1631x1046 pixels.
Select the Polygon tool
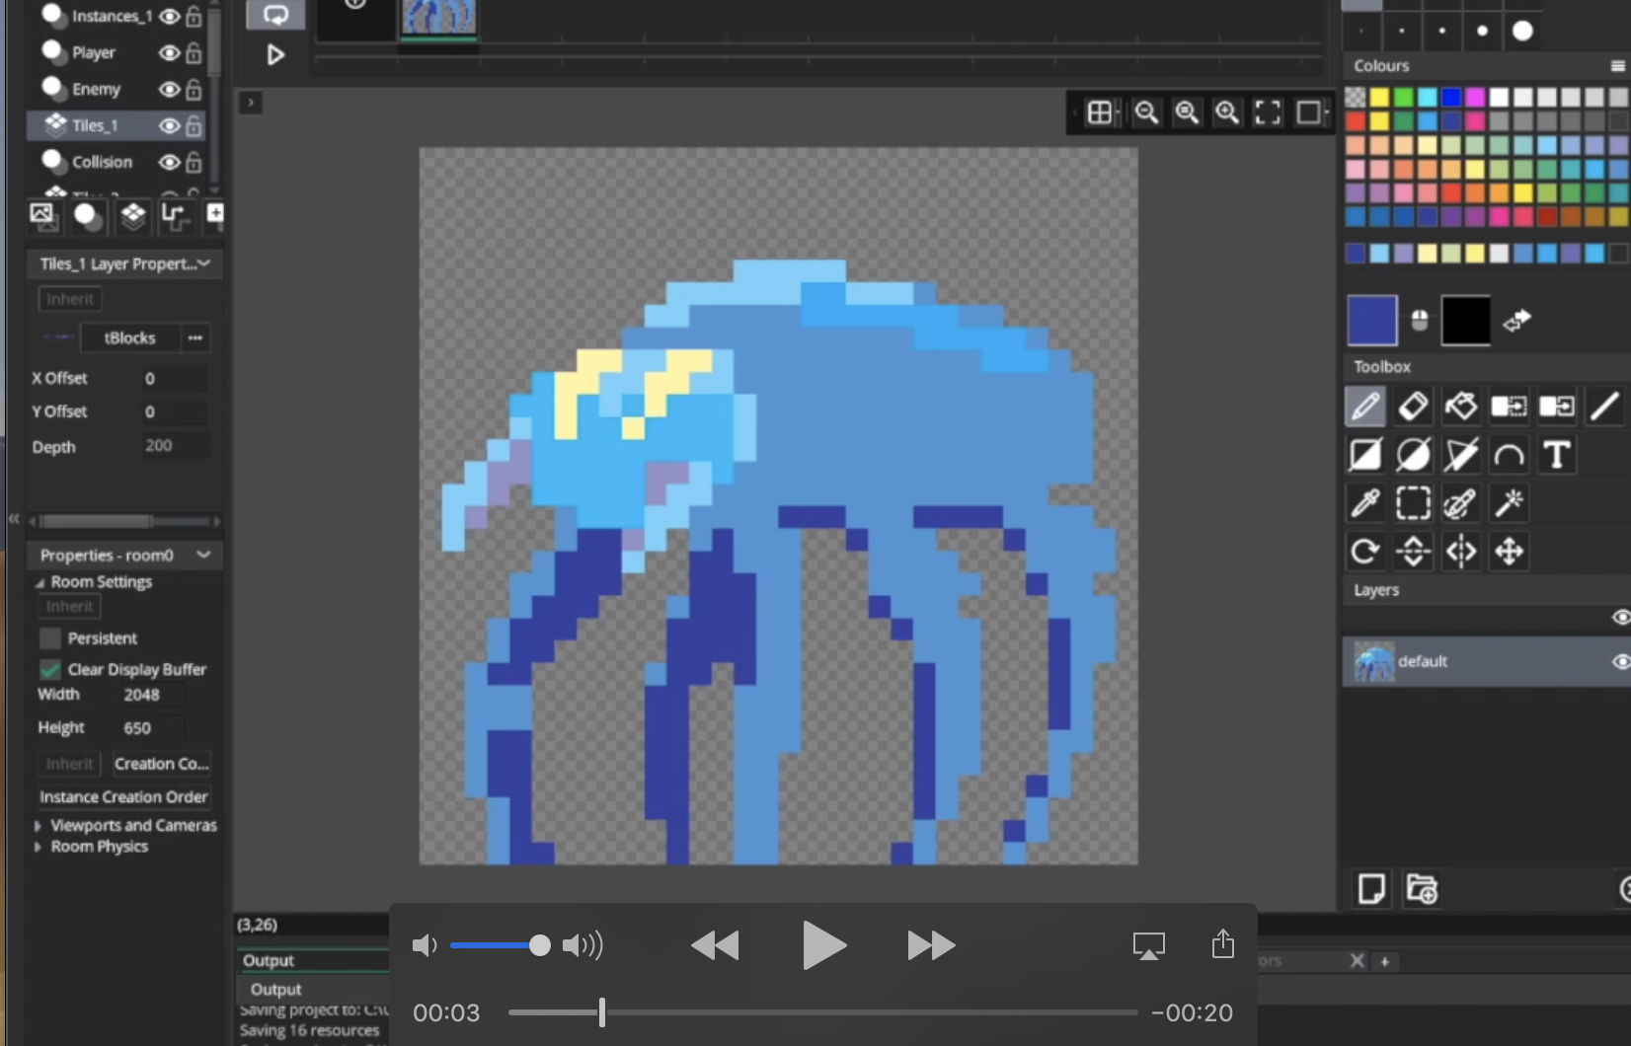[x=1461, y=455]
